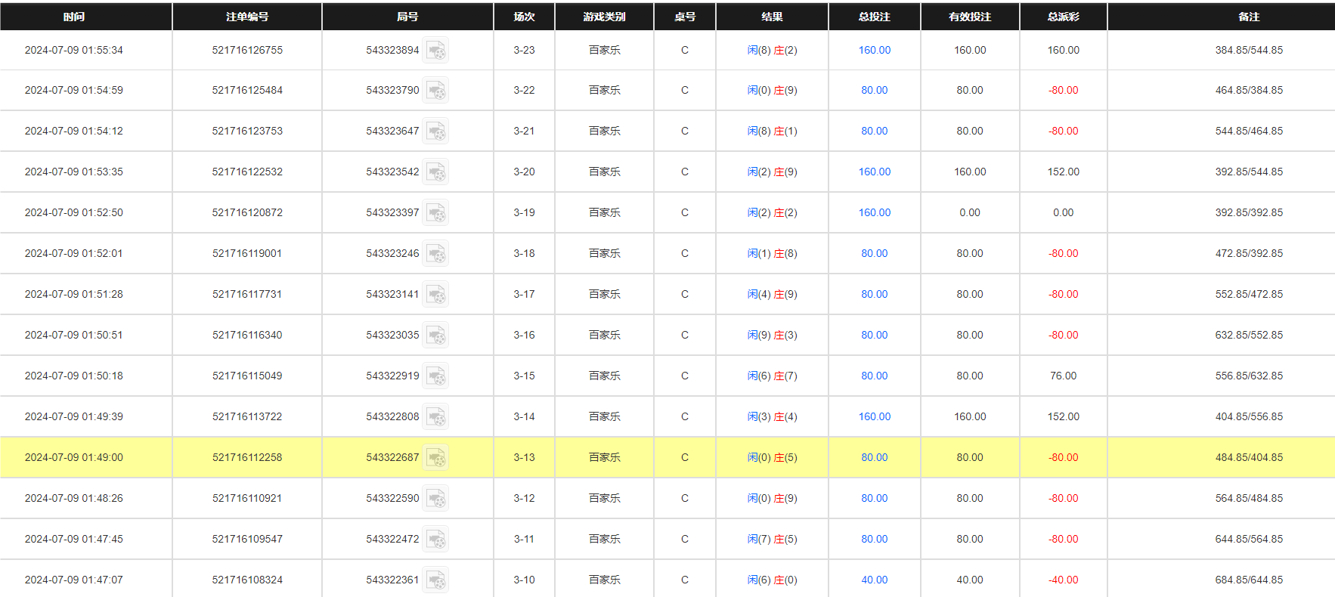Click the 总投注 column header
This screenshot has width=1335, height=597.
tap(874, 17)
